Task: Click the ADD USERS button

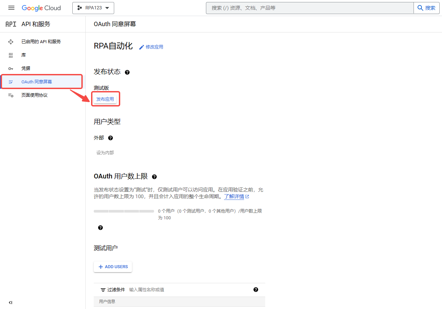Action: [x=113, y=267]
